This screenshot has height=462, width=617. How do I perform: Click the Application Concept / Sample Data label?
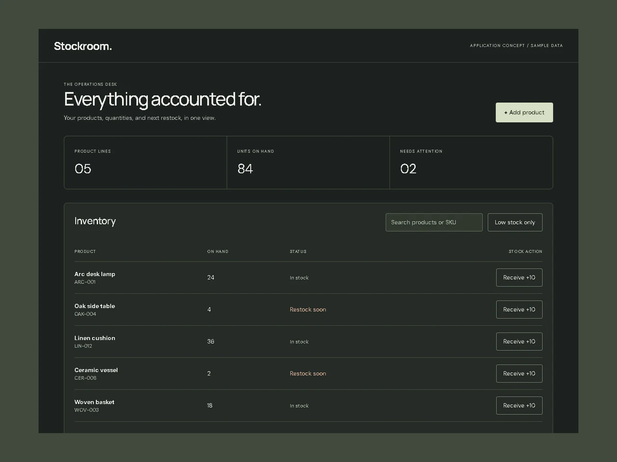pos(516,46)
